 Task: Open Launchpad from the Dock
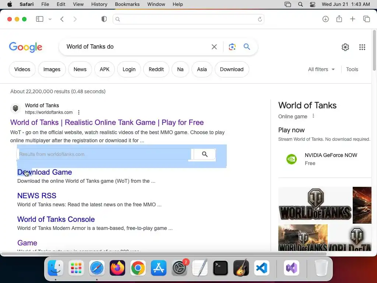[76, 268]
